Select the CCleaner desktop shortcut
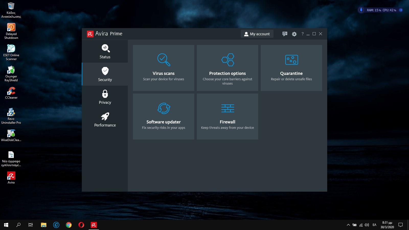 tap(11, 93)
